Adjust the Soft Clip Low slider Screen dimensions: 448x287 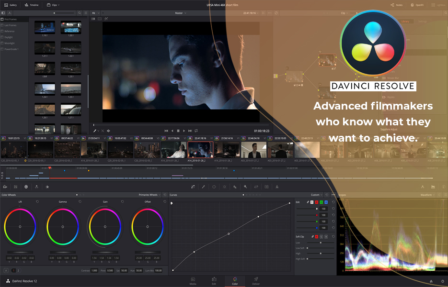coord(321,243)
